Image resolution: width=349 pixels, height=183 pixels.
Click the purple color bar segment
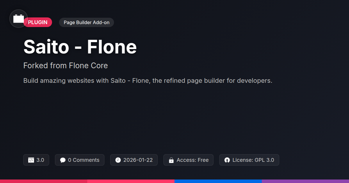pos(305,181)
